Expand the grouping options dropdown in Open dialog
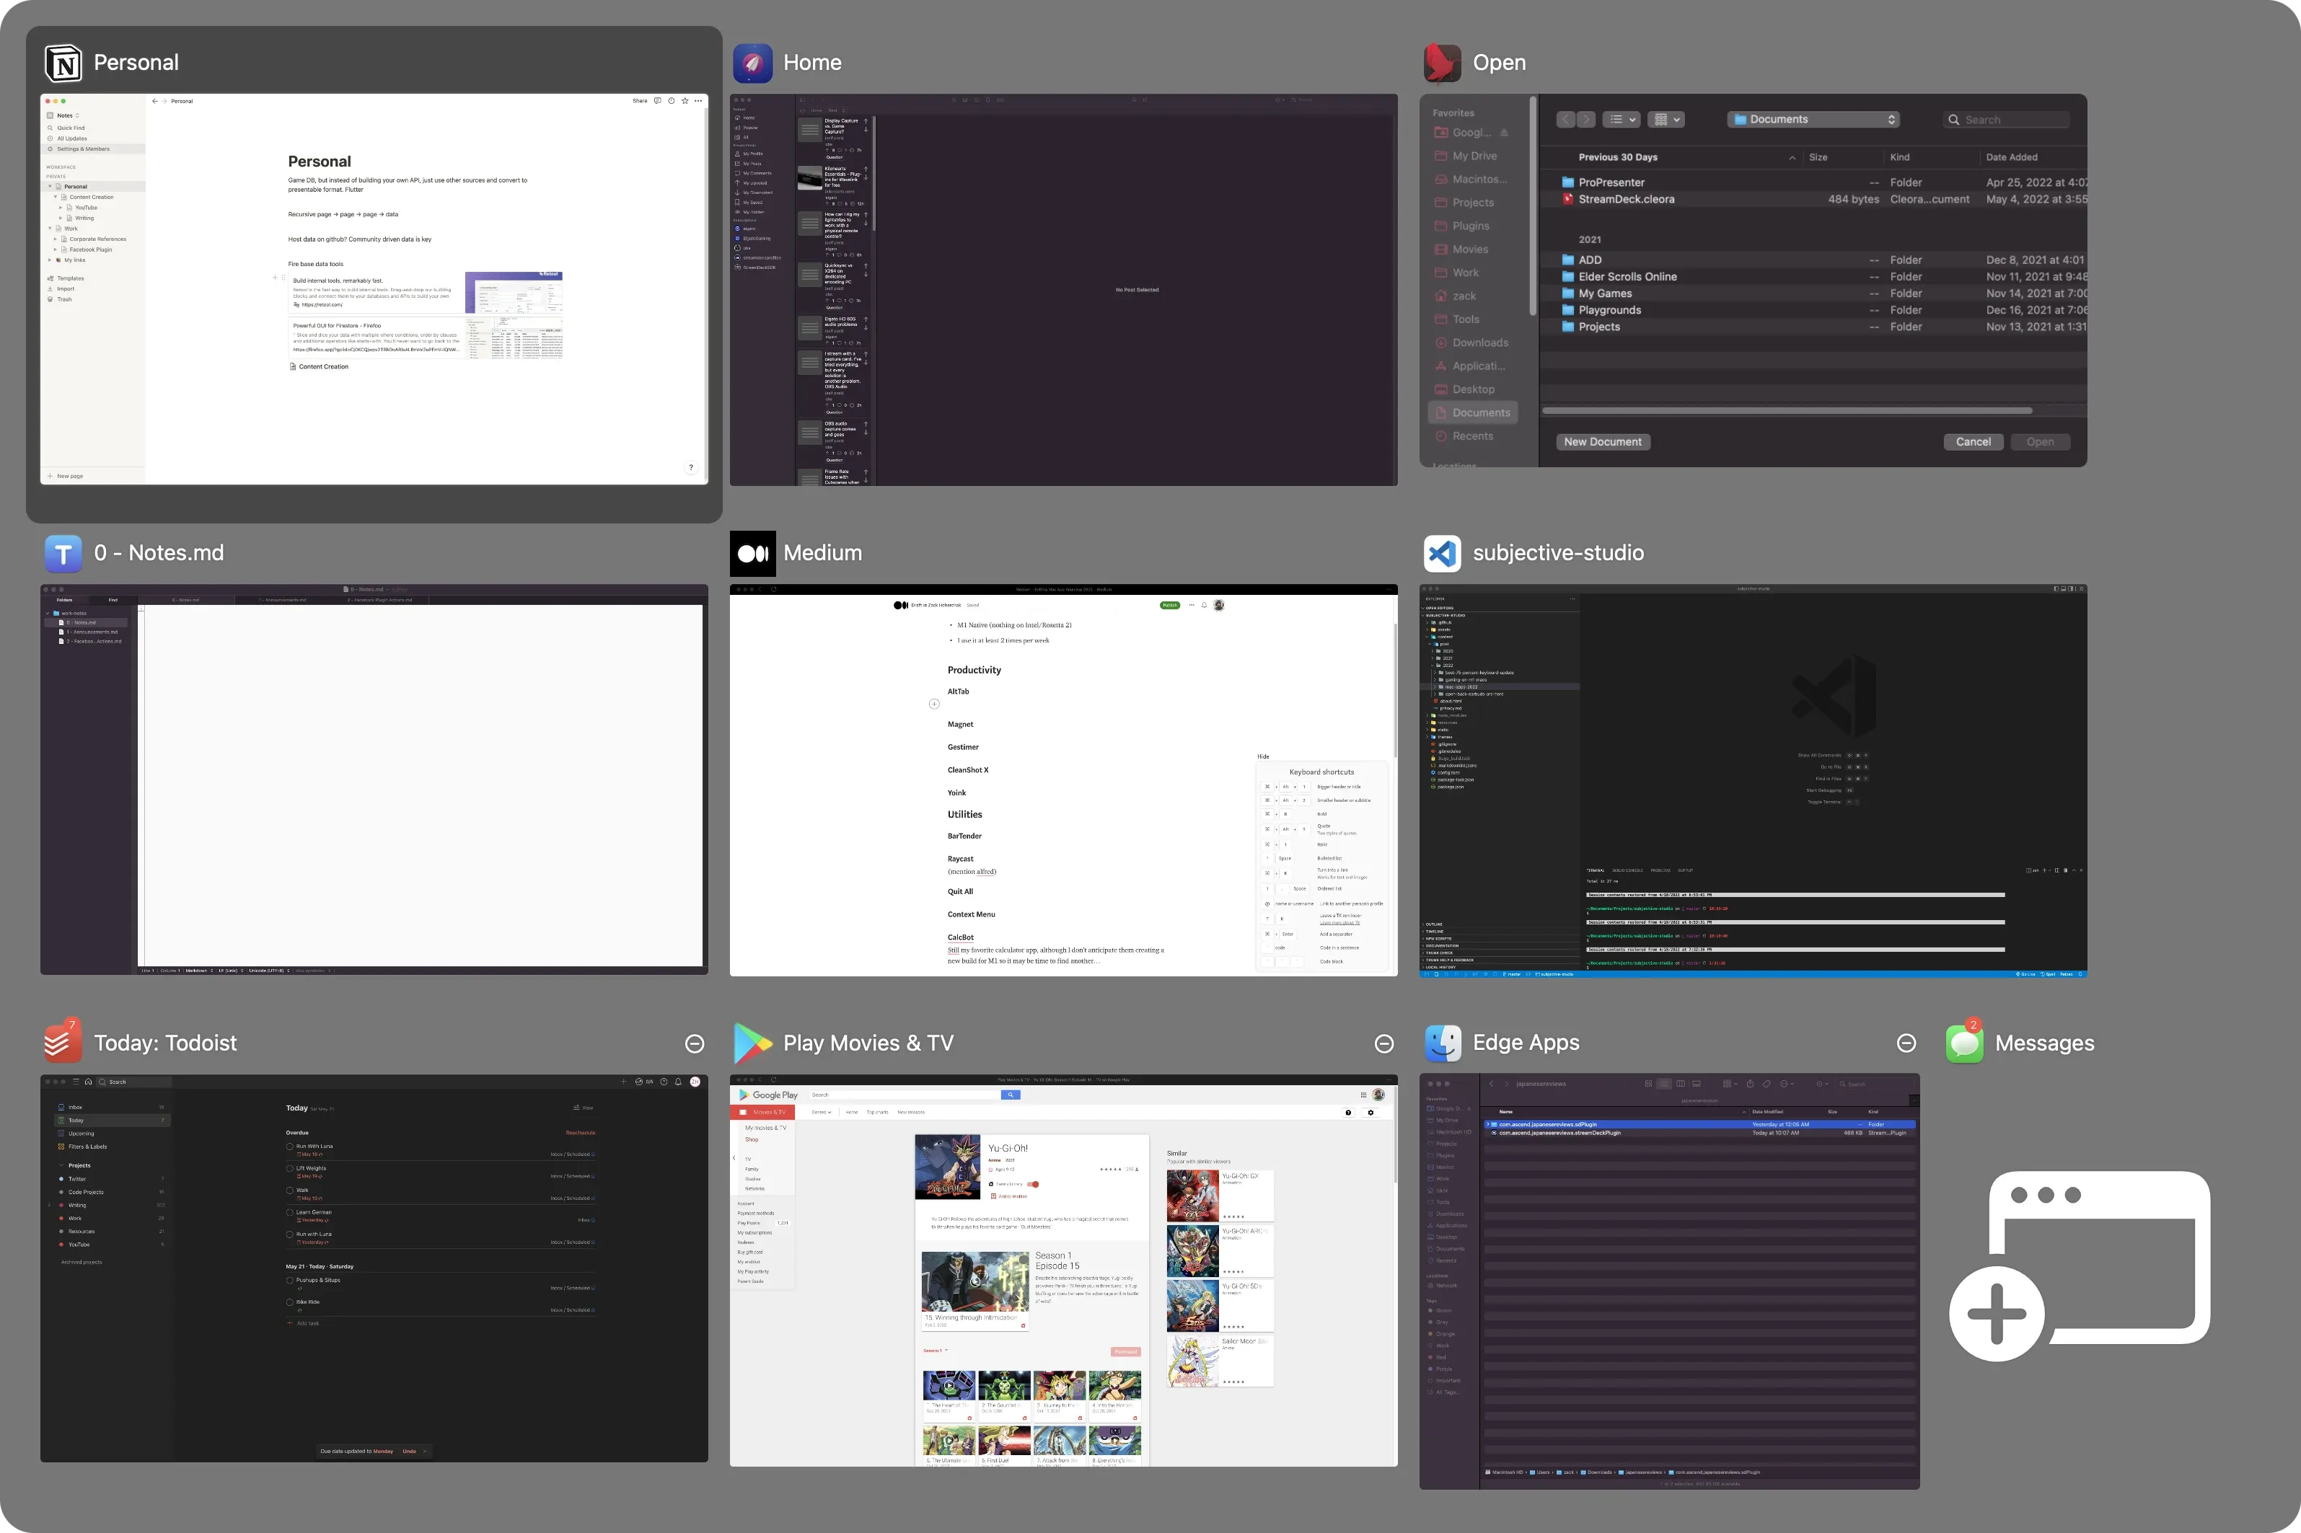The width and height of the screenshot is (2301, 1533). tap(1666, 119)
